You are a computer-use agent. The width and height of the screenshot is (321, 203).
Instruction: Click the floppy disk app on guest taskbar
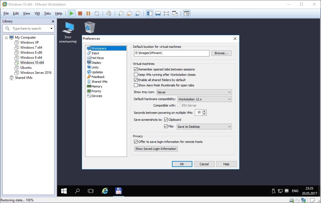coord(119,191)
